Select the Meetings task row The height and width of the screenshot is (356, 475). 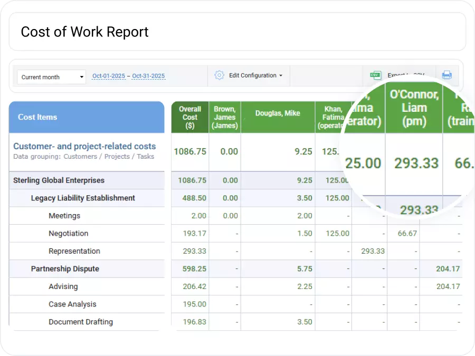click(x=64, y=216)
